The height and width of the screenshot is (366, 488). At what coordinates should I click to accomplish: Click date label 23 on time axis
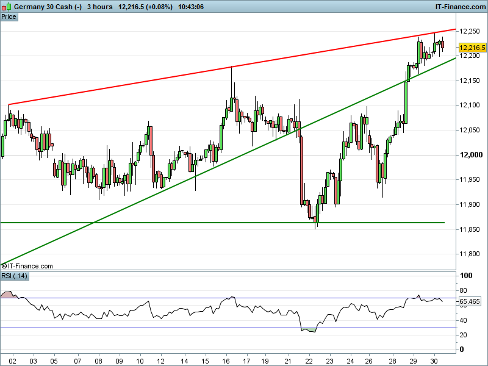coord(329,361)
